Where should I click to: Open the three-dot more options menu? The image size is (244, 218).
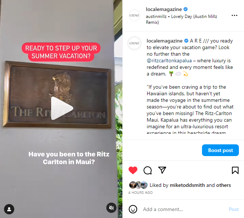tap(235, 15)
